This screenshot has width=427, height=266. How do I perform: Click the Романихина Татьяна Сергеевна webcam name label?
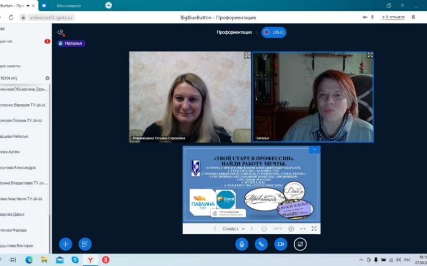[x=159, y=138]
